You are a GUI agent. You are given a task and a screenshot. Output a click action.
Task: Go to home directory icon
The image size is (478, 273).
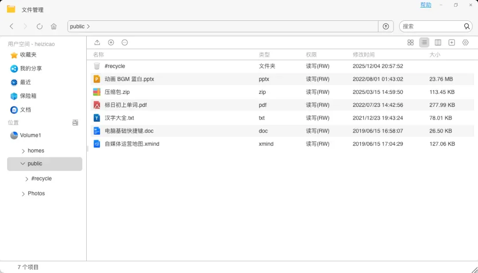pyautogui.click(x=54, y=27)
